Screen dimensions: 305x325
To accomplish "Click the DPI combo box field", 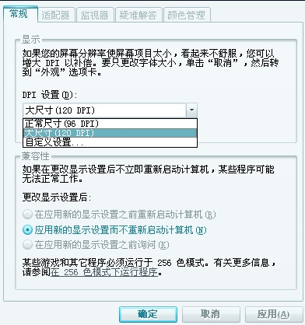I will (104, 110).
